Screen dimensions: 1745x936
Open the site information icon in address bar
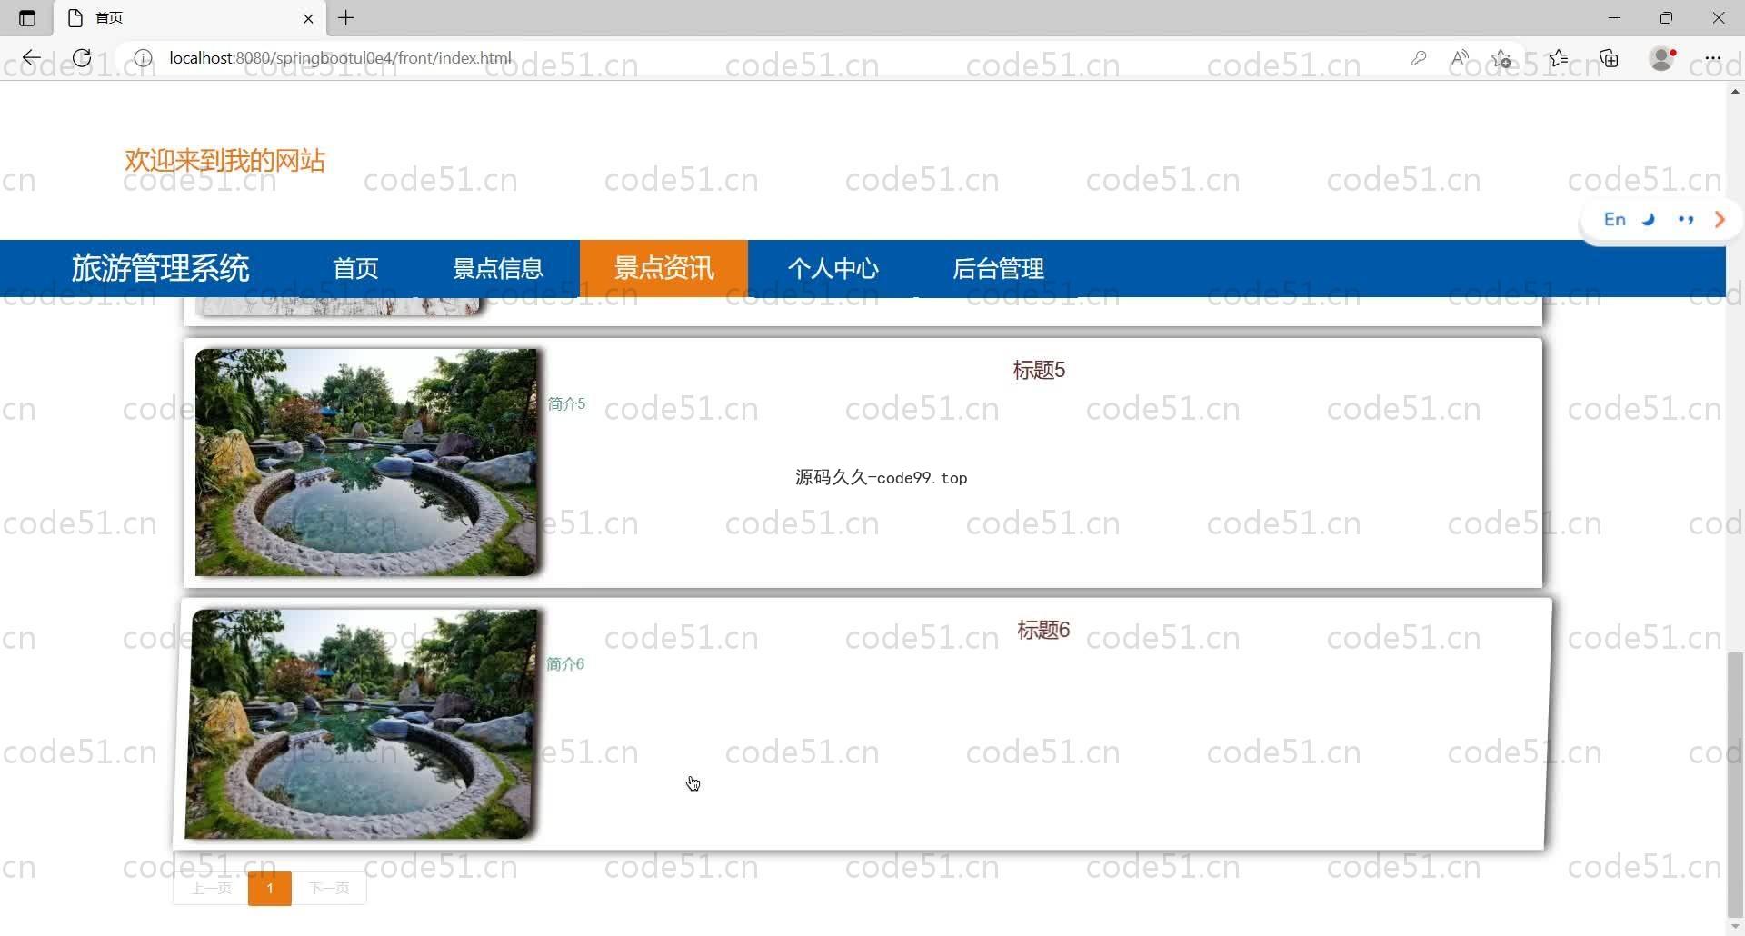[143, 58]
